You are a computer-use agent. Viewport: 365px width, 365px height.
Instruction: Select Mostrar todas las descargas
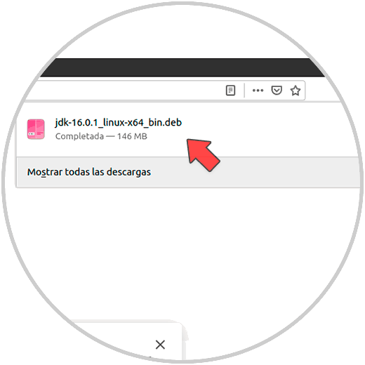(x=89, y=172)
